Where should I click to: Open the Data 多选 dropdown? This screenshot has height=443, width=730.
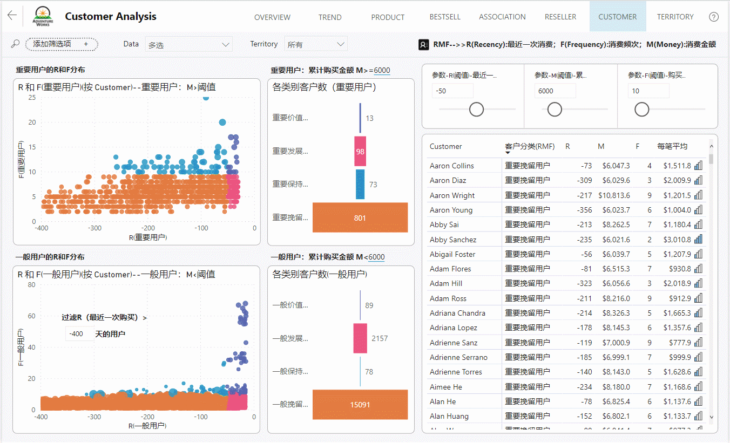coord(188,44)
